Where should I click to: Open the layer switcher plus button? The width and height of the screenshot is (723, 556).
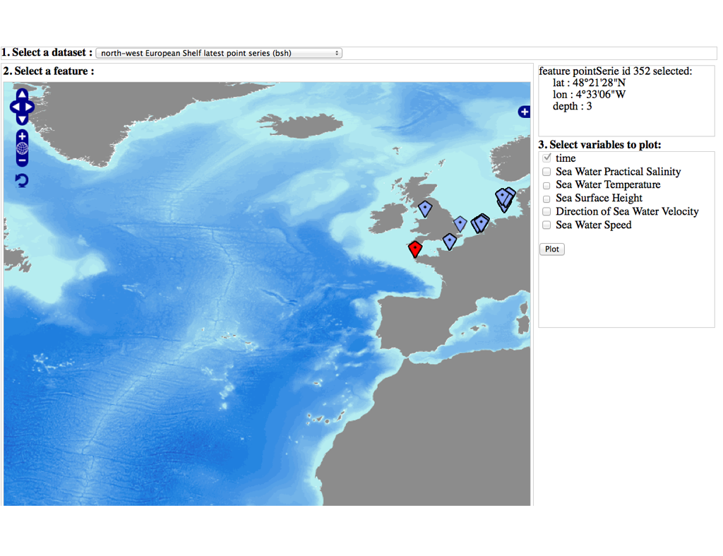pos(524,112)
